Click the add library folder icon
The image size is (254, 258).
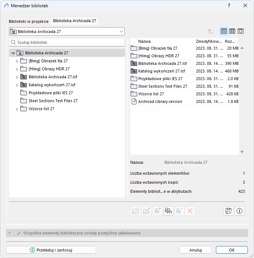[x=136, y=211]
